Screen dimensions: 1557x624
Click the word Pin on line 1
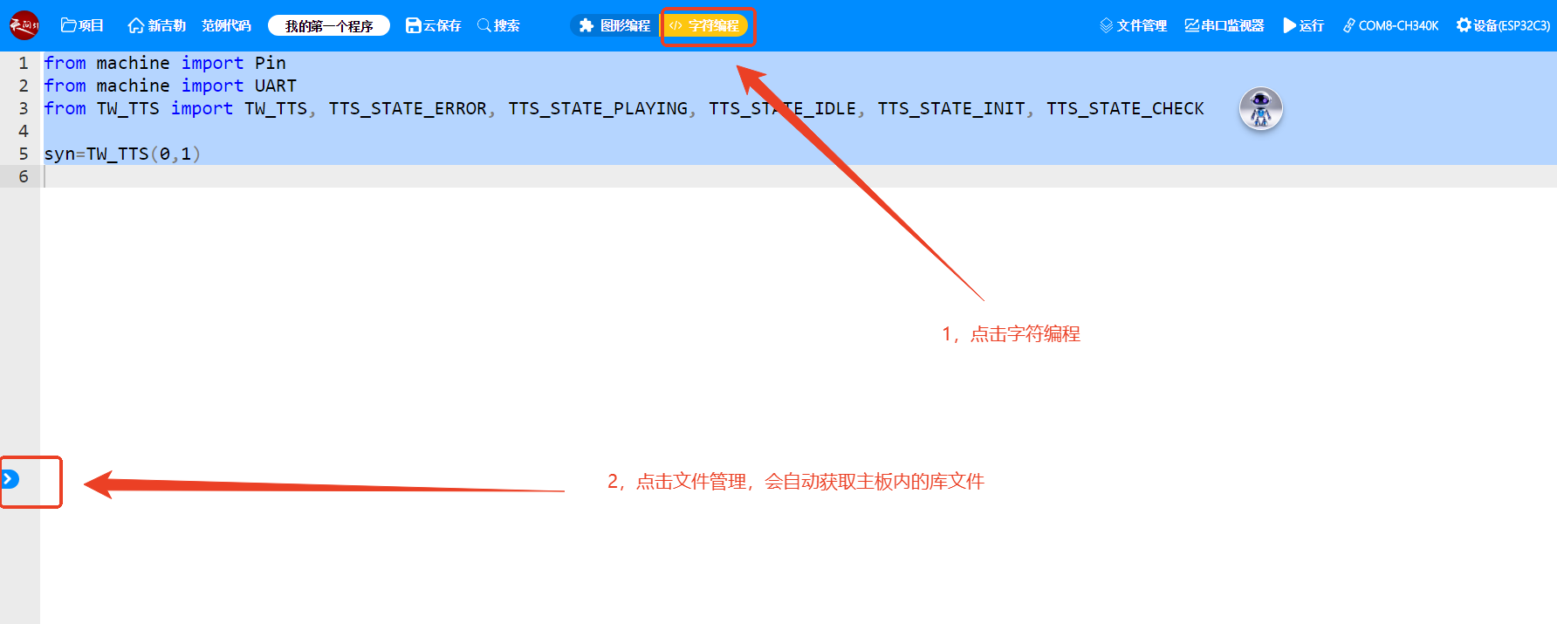click(x=271, y=63)
